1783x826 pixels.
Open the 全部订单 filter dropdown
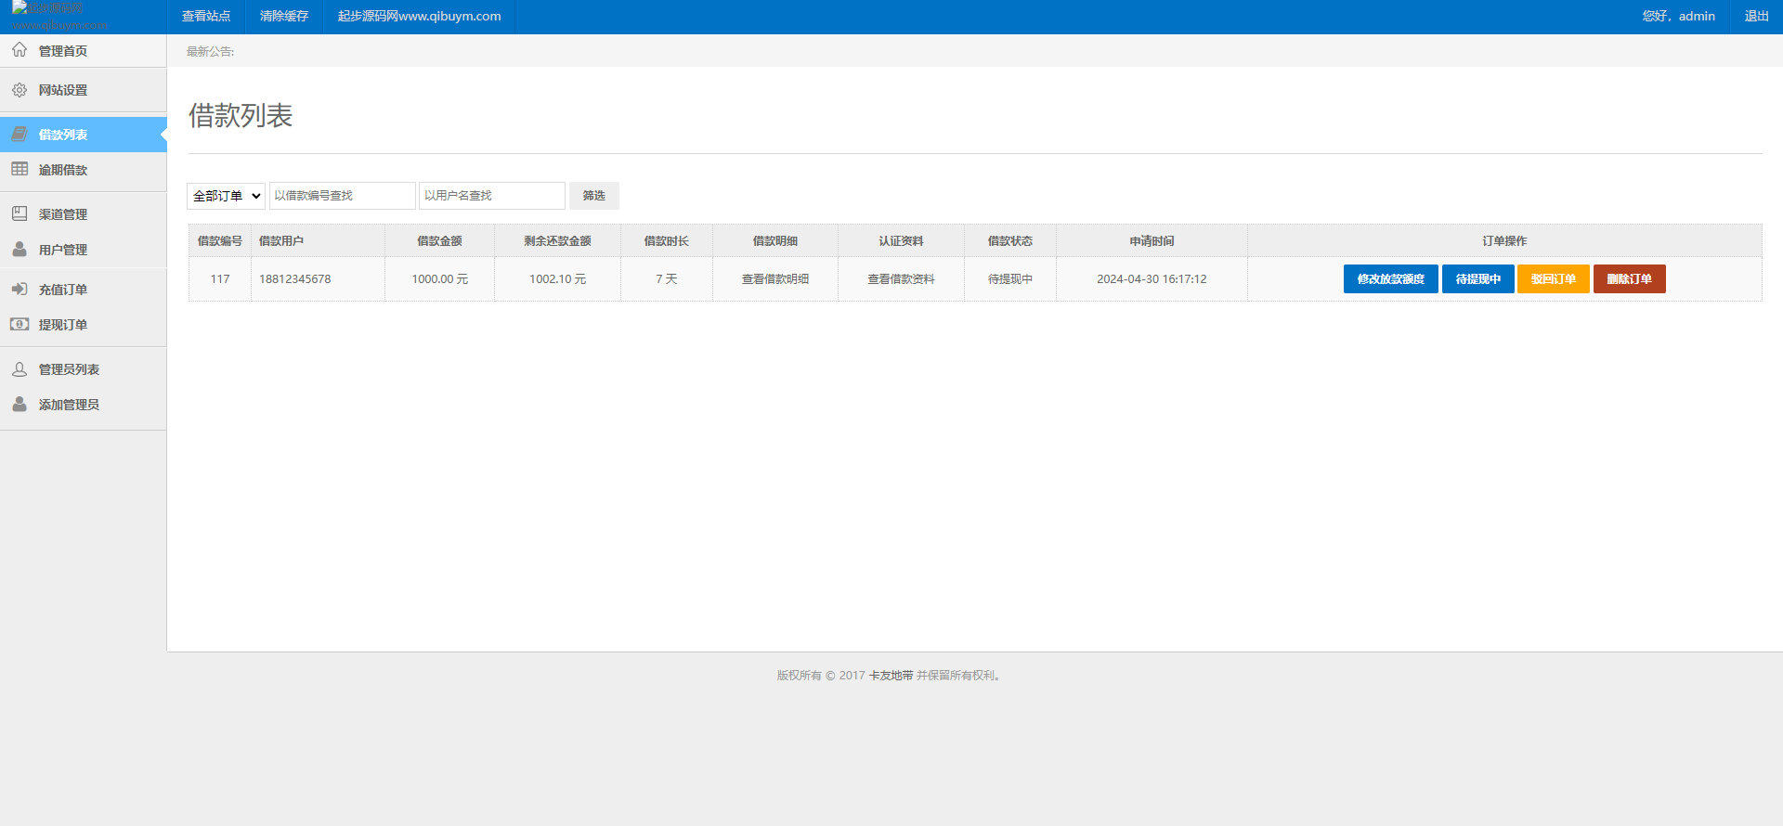click(x=226, y=196)
